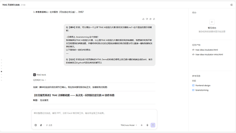236x133 pixels.
Task: Click the 21:58 timestamp in the header
Action: pos(23,5)
